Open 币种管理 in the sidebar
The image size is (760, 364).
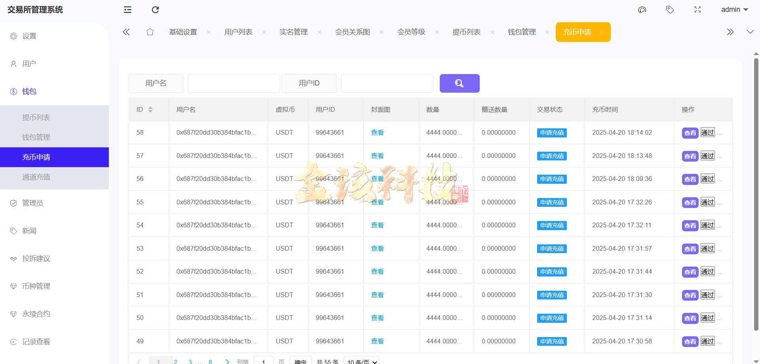point(36,286)
